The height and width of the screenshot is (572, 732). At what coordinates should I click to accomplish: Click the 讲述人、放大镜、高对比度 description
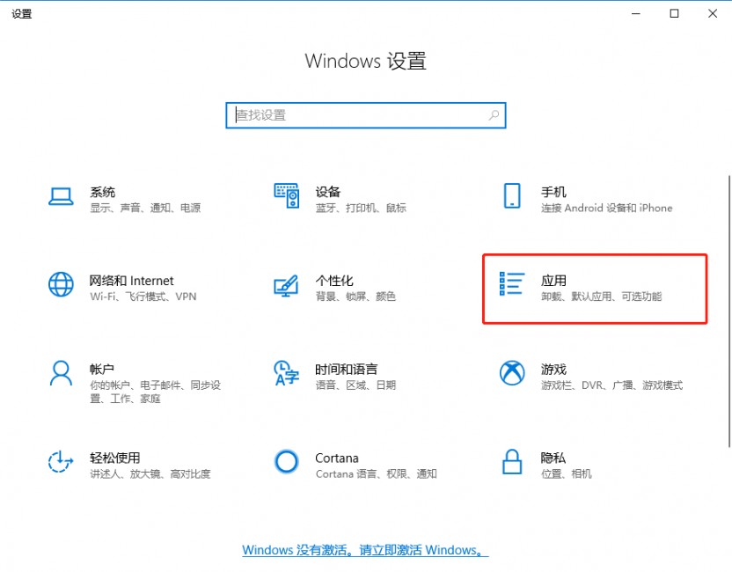(x=150, y=474)
